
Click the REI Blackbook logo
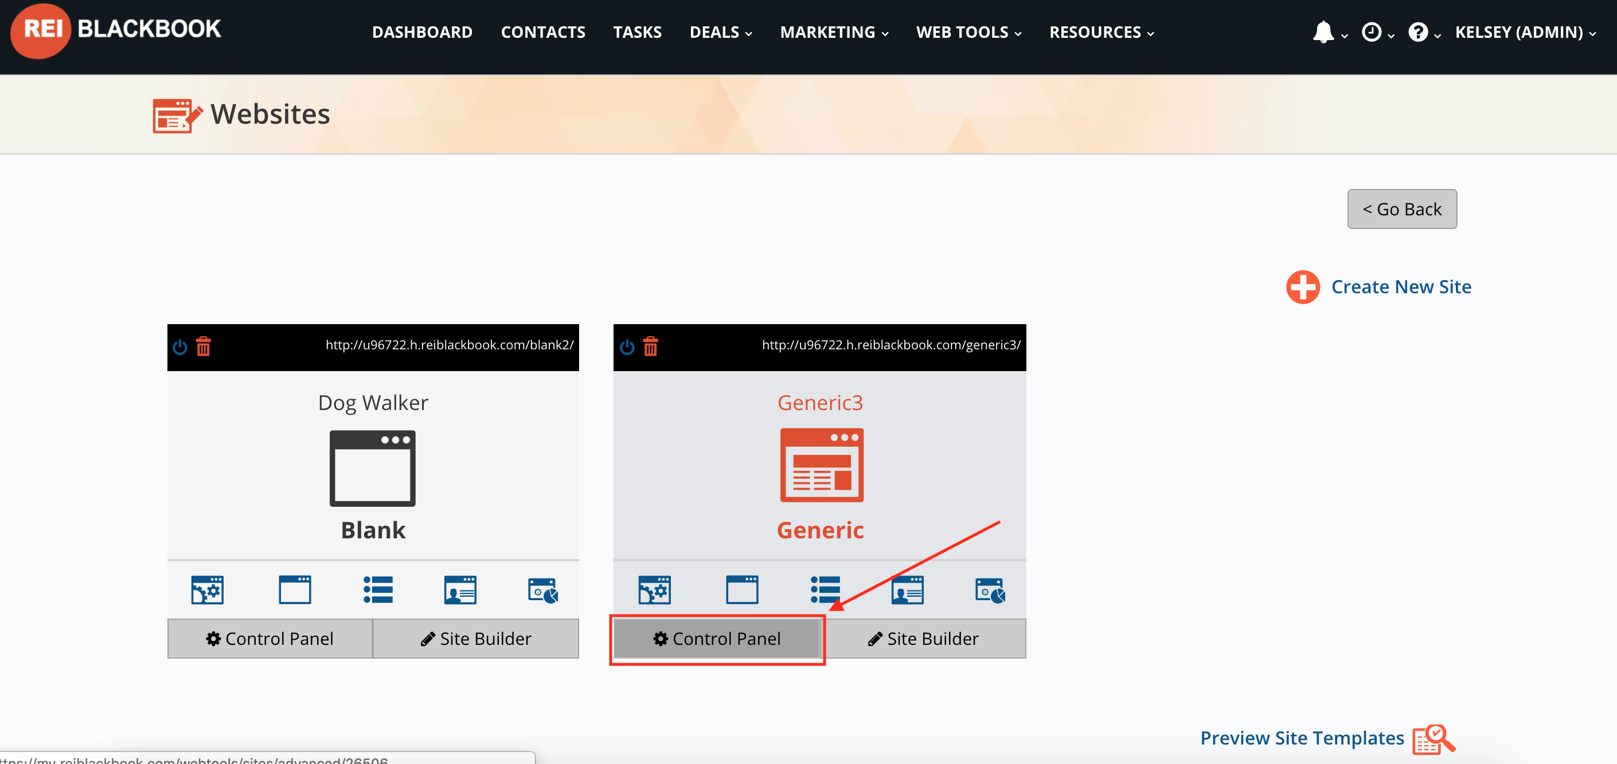[116, 30]
